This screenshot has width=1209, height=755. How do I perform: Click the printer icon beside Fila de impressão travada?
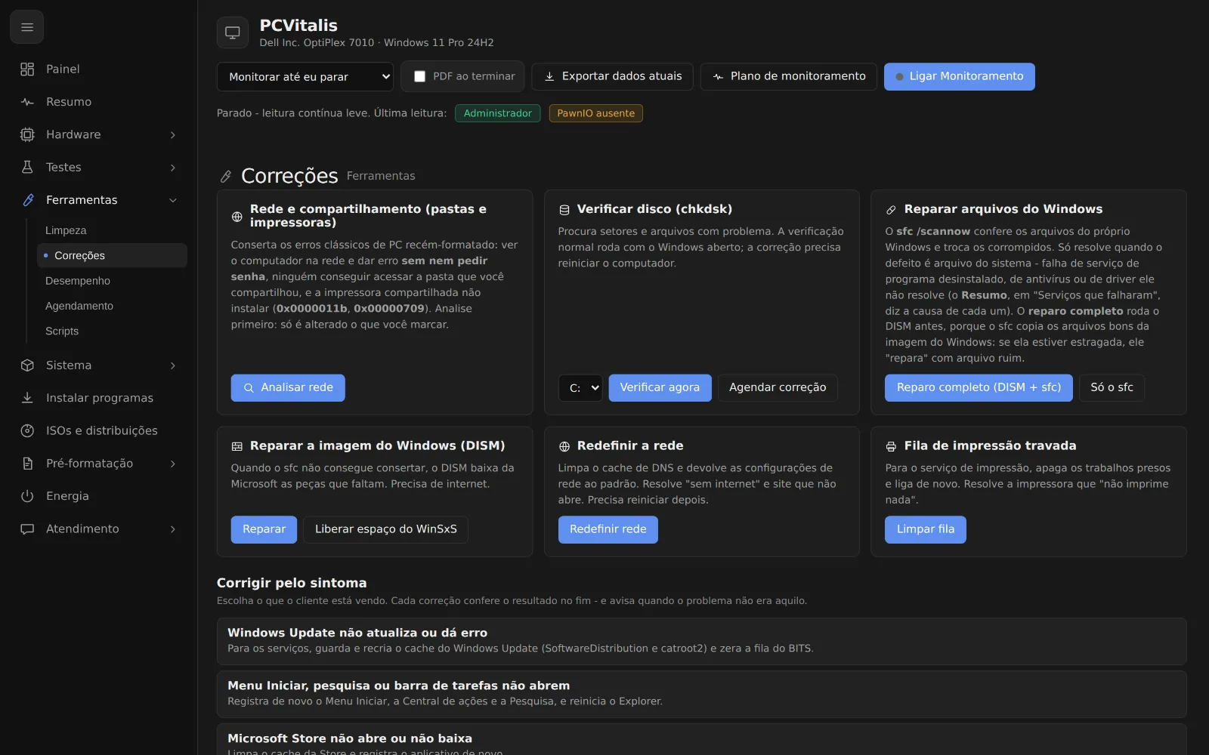[891, 446]
